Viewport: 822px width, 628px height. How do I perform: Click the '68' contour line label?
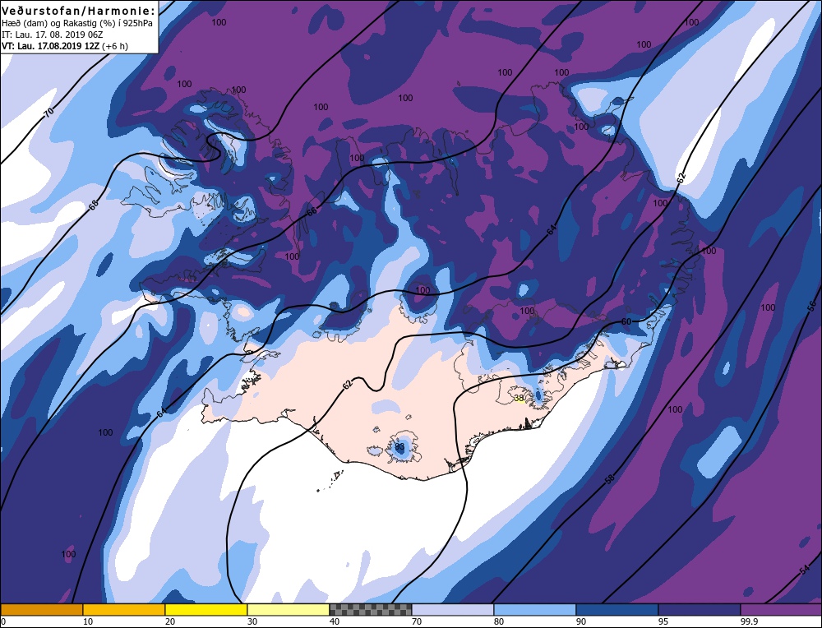[94, 205]
